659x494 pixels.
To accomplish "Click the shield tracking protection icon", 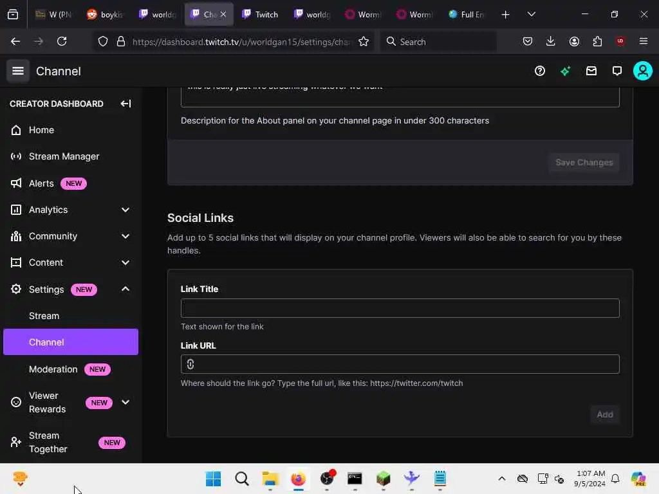I will point(103,42).
